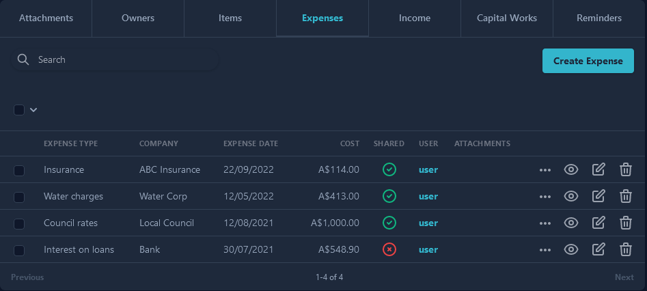Tick the Insurance row checkbox
This screenshot has width=647, height=291.
pyautogui.click(x=19, y=170)
